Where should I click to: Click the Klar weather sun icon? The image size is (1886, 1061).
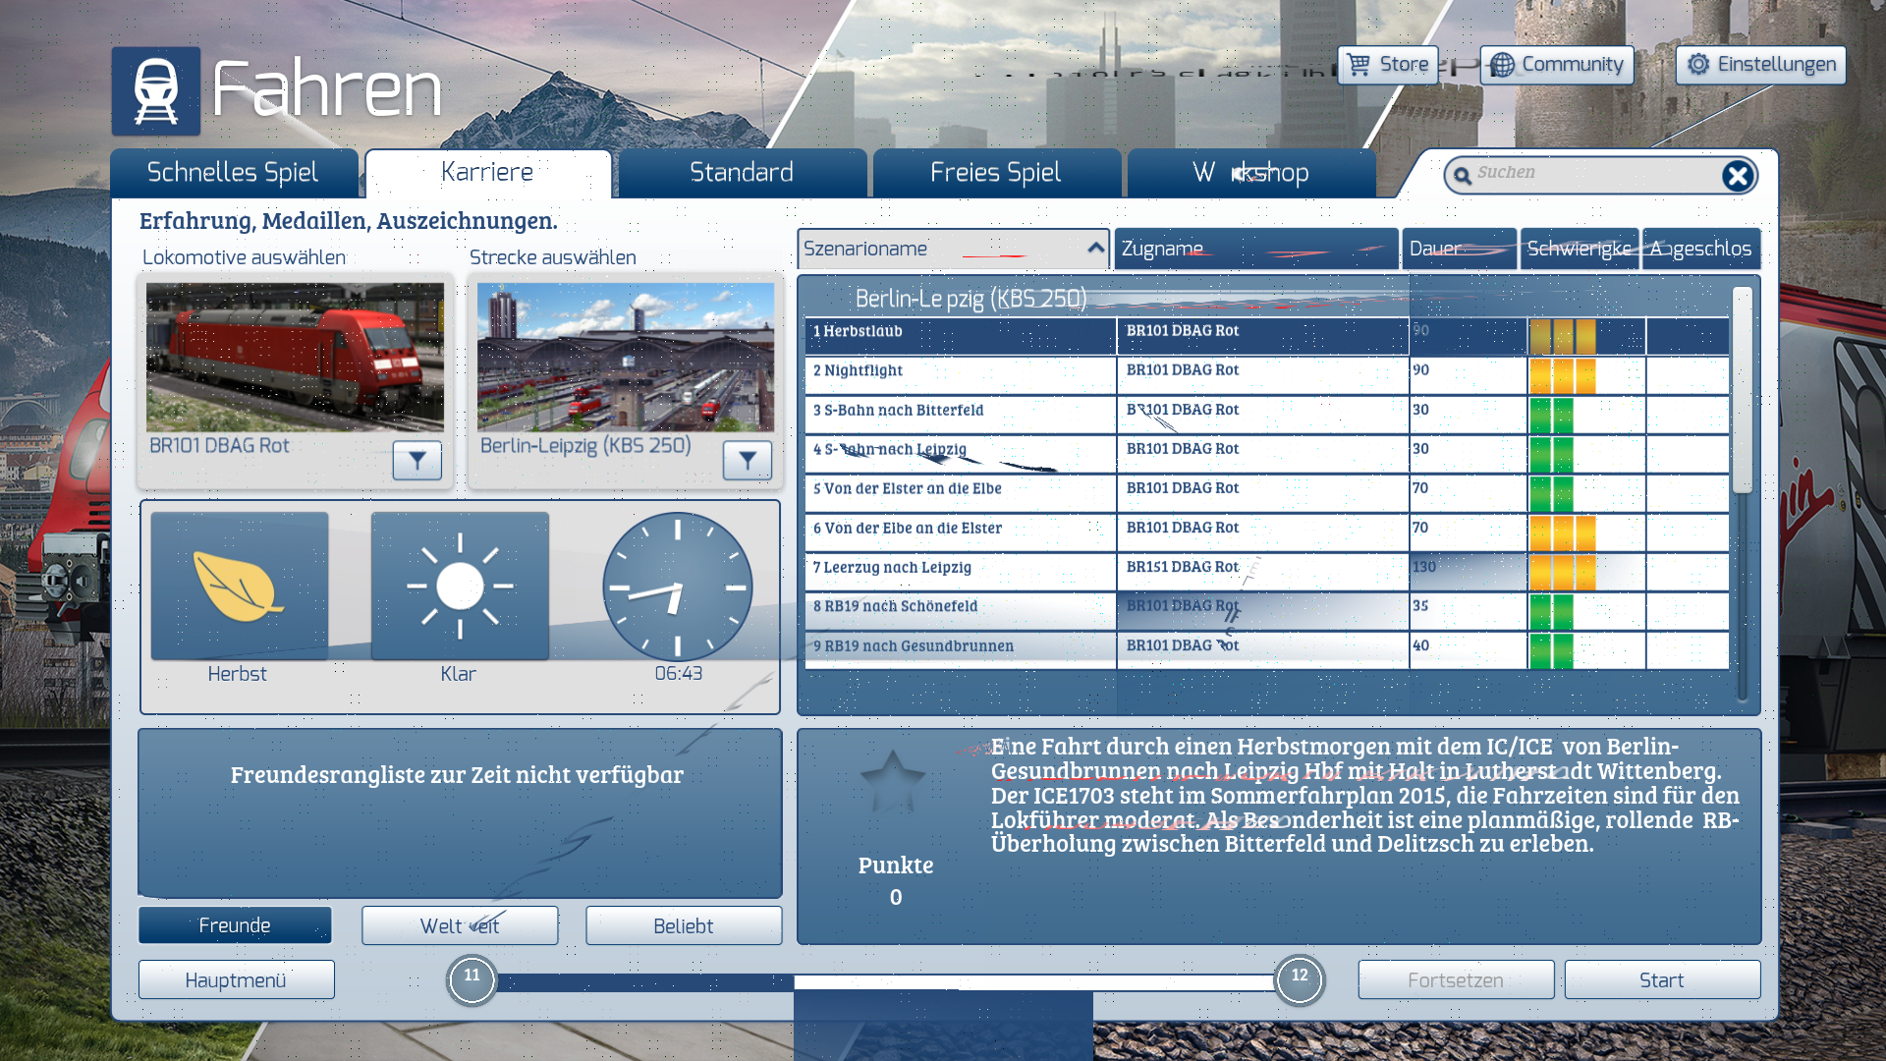pyautogui.click(x=460, y=586)
